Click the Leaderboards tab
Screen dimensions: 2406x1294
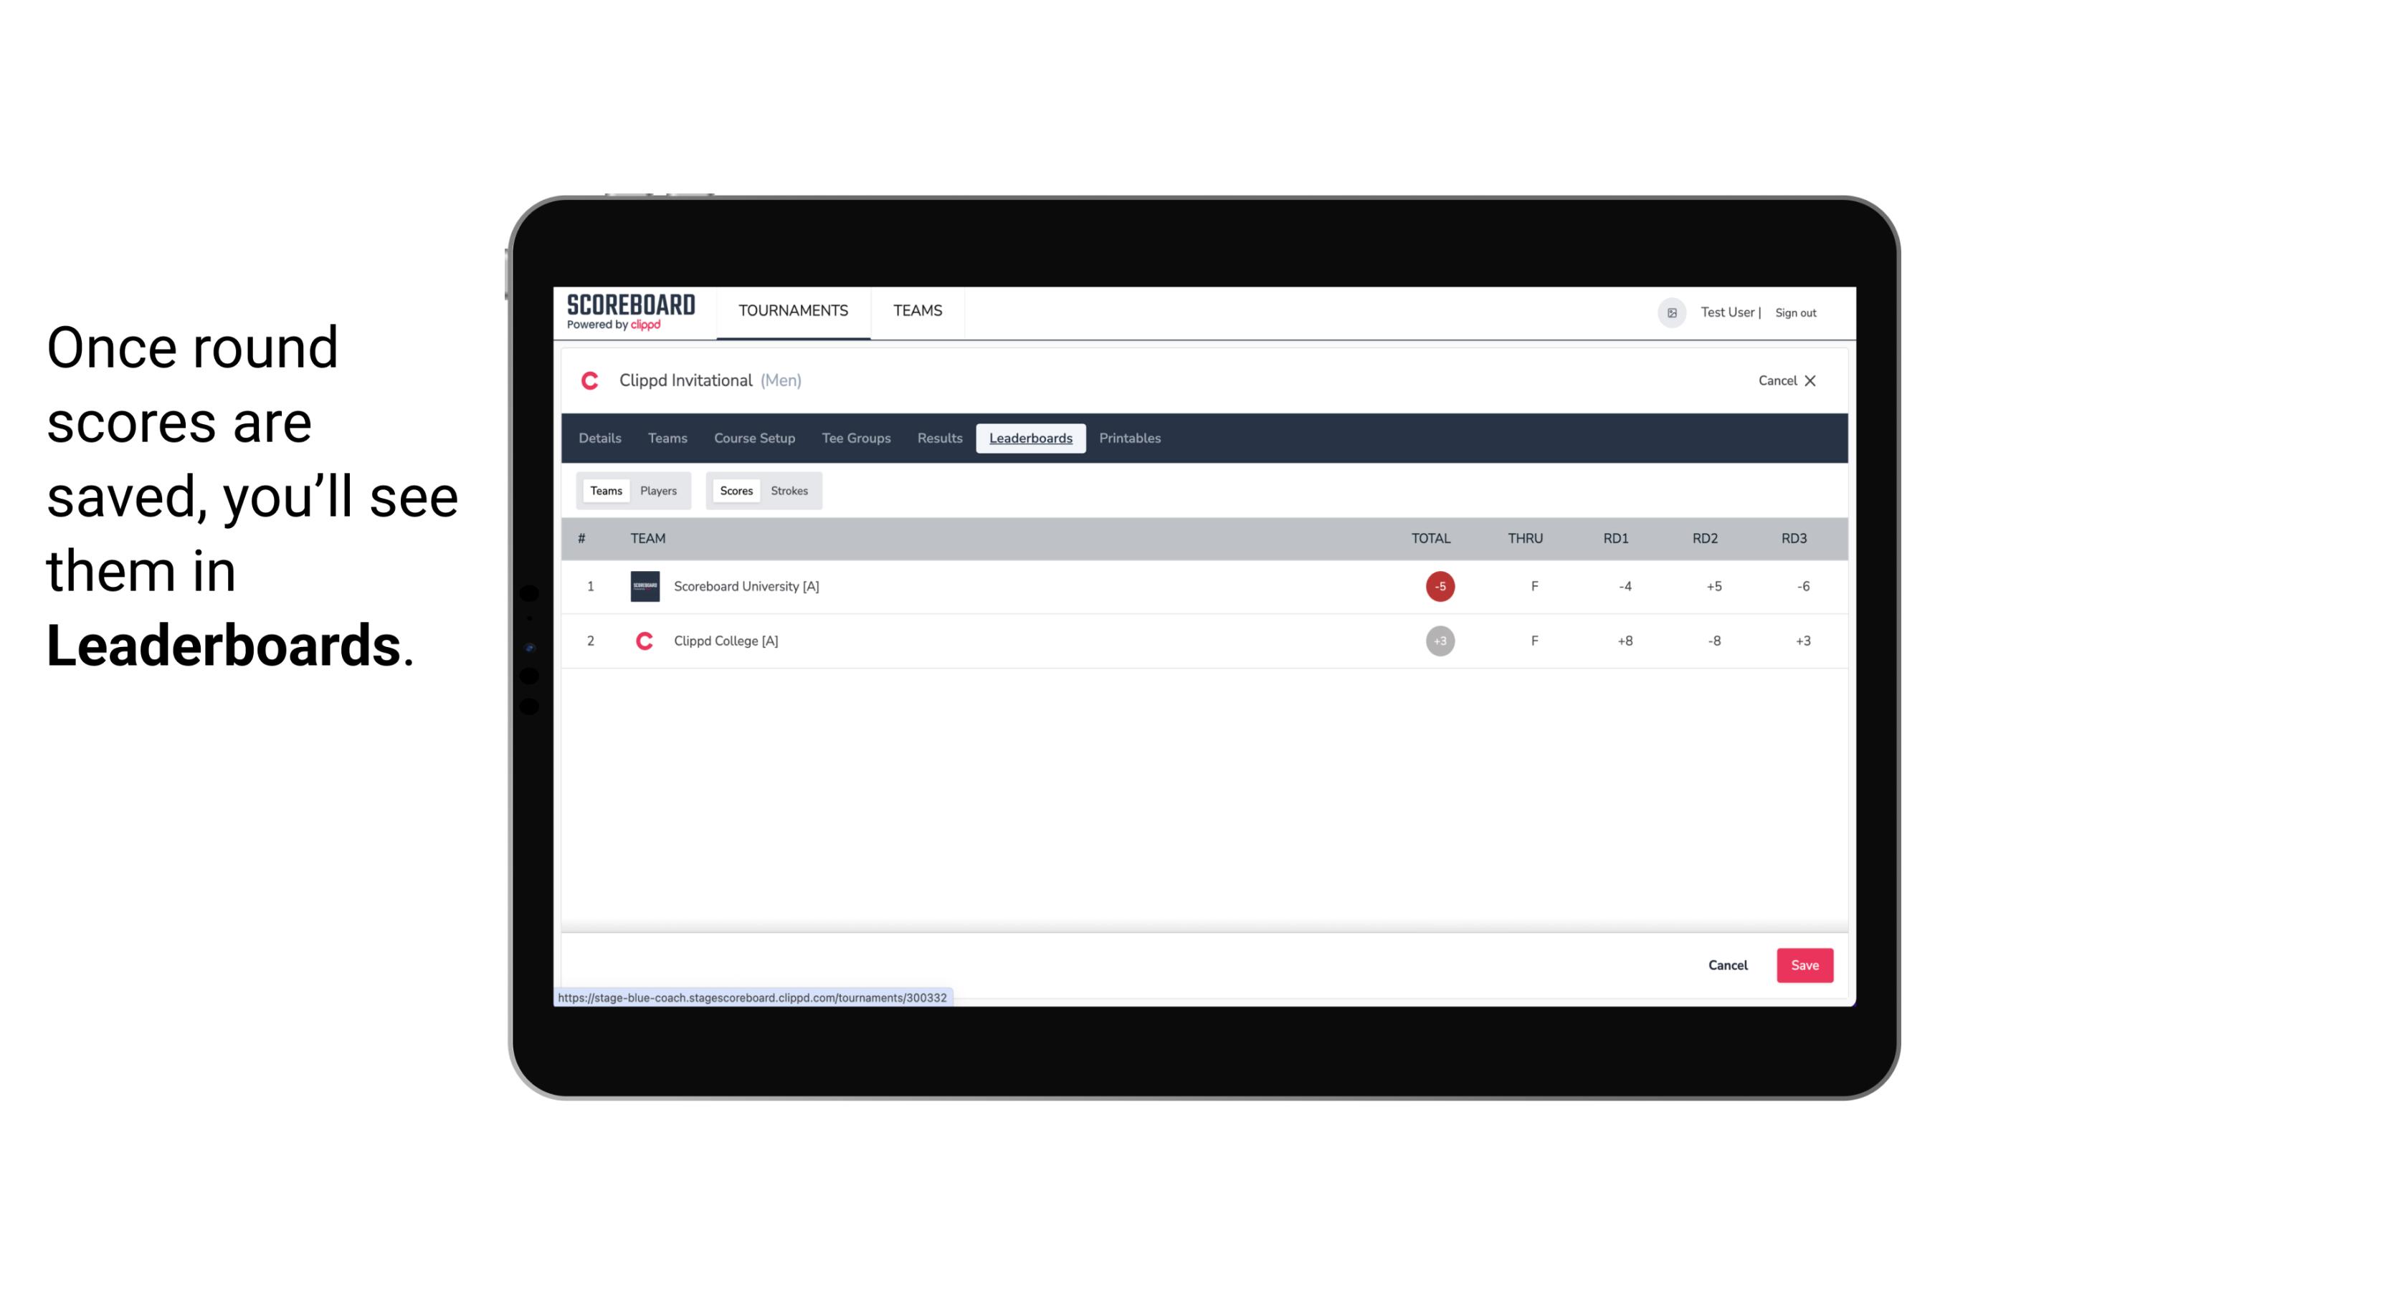1030,438
